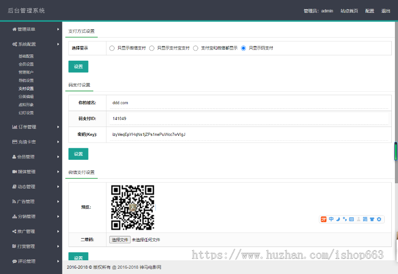Click the 设置 button under 选择显示
The width and height of the screenshot is (398, 274).
pyautogui.click(x=78, y=66)
